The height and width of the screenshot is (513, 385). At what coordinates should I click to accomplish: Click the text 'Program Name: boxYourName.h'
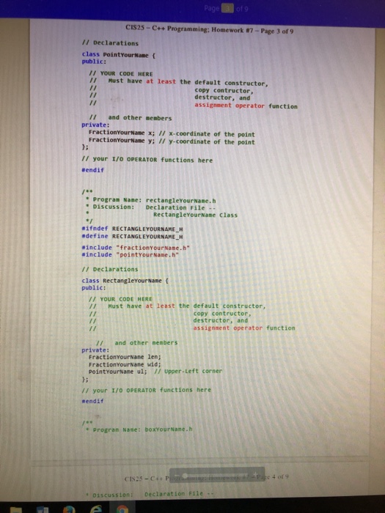[143, 429]
